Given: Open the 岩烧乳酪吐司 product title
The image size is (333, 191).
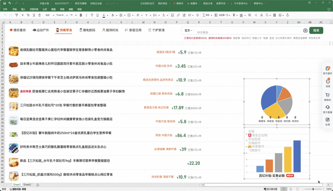Looking at the screenshot, I should click(x=66, y=50).
